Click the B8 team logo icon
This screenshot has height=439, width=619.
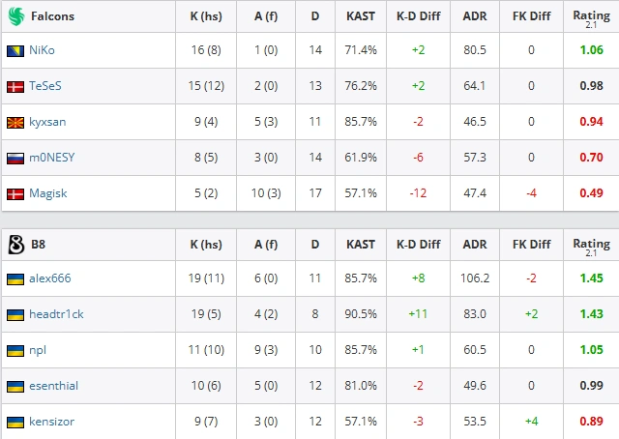[x=16, y=245]
